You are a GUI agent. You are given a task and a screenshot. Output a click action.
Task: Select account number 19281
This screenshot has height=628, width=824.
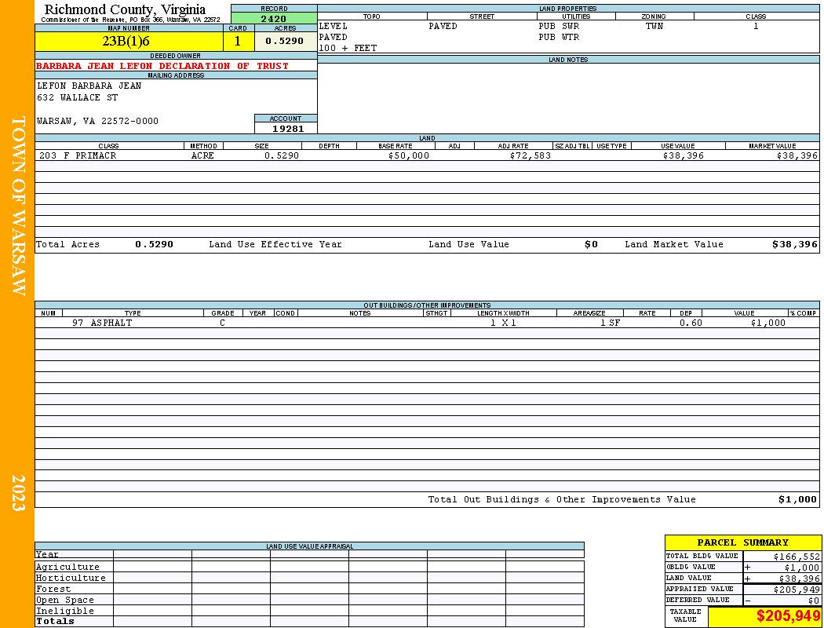(x=287, y=129)
